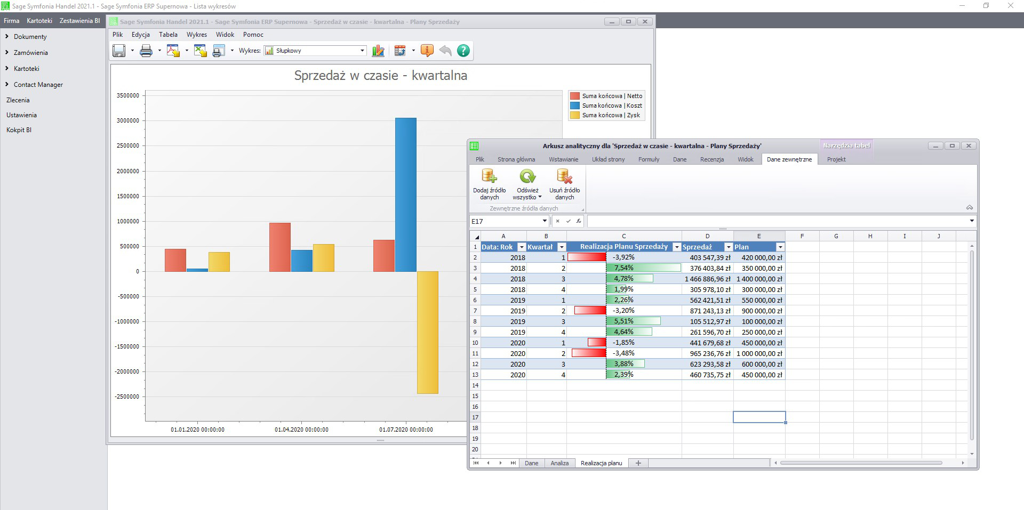Switch to the Formuły ribbon tab
1024x510 pixels.
pos(649,159)
